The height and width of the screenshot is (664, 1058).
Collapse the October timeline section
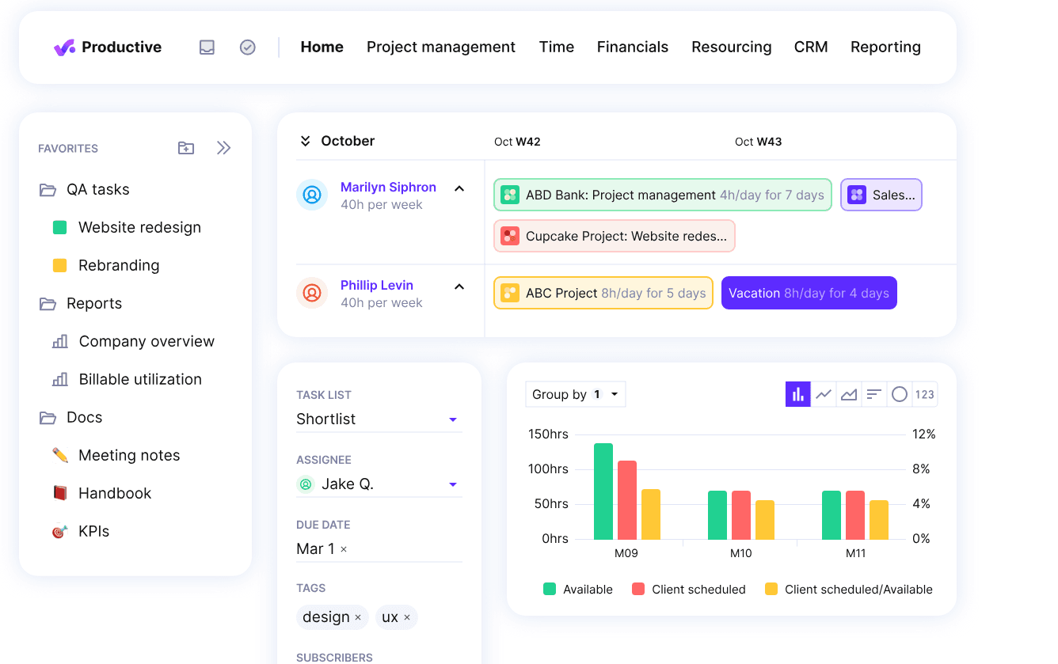click(x=305, y=141)
